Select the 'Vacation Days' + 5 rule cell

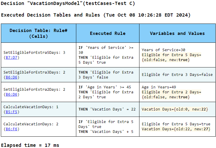click(x=107, y=126)
